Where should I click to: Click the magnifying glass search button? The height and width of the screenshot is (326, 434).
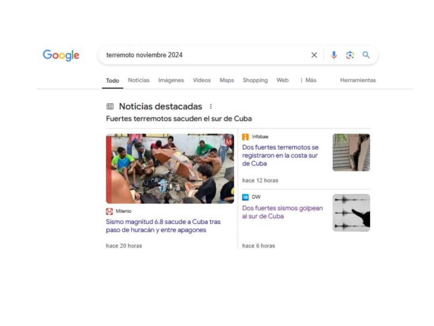point(366,55)
